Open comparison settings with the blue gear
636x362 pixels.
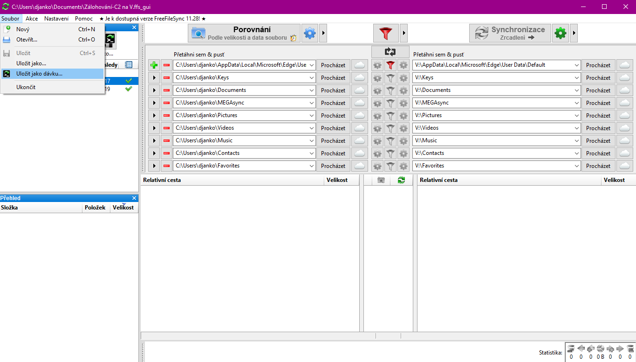pyautogui.click(x=309, y=33)
